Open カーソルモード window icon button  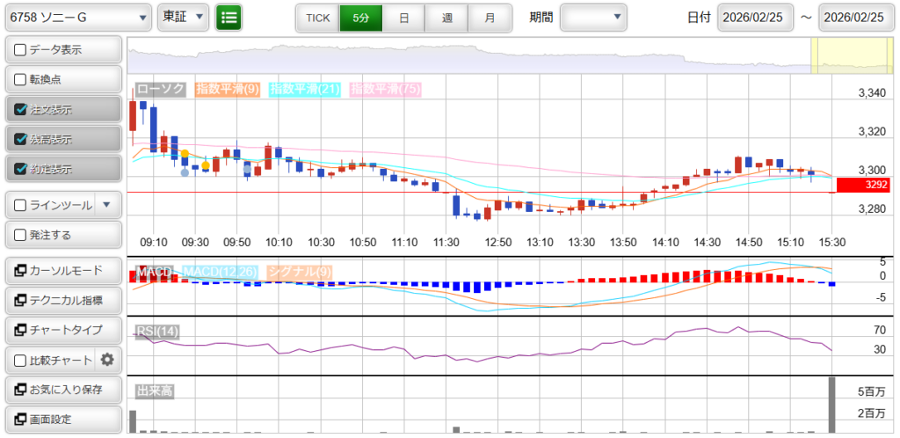[x=21, y=271]
